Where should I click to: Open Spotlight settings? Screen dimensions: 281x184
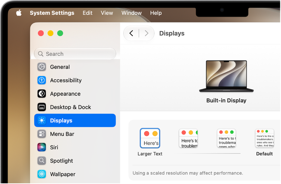click(x=75, y=161)
